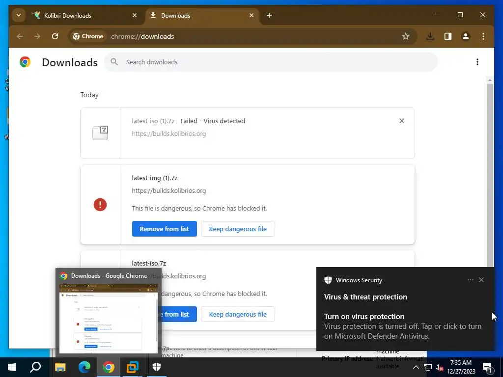Launch Microsoft Edge from the taskbar
Screen dimensions: 503x377
(x=84, y=367)
